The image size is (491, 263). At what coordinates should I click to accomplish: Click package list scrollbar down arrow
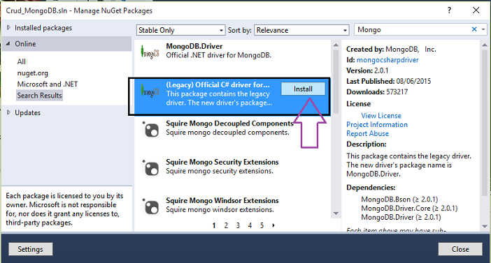(336, 213)
